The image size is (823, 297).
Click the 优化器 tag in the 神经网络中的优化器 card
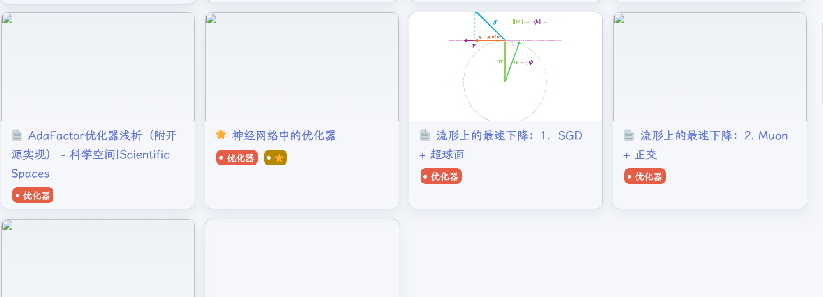pos(237,158)
